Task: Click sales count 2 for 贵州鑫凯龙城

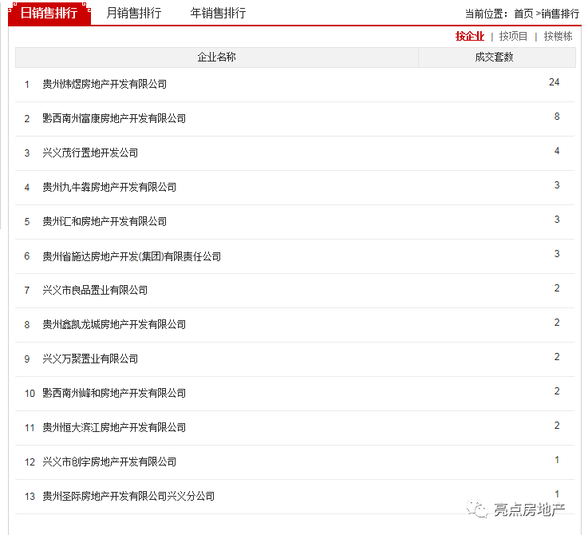Action: 557,322
